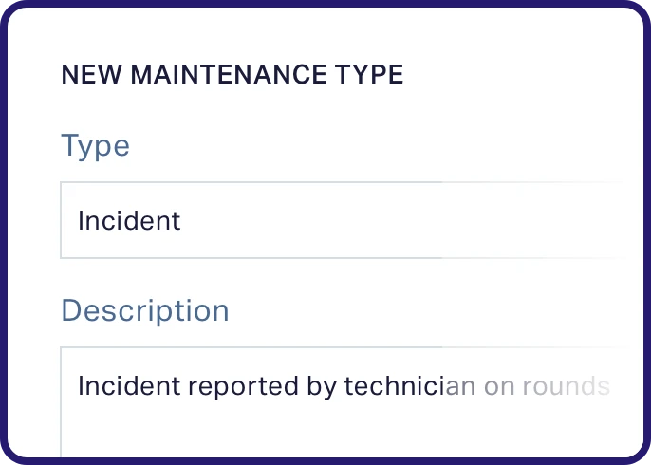
Task: Click blank area right of "Incident" in Type field
Action: [x=399, y=221]
